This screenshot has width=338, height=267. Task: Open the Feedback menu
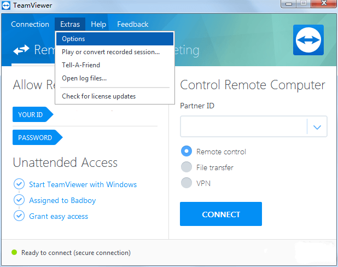tap(133, 24)
